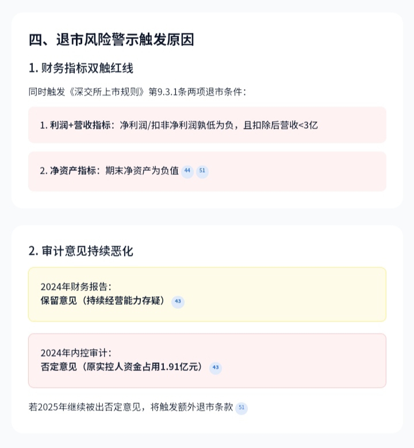Viewport: 414px width, 448px height.
Task: Click the heading 四、退市风险警示触发原因
Action: click(x=112, y=40)
